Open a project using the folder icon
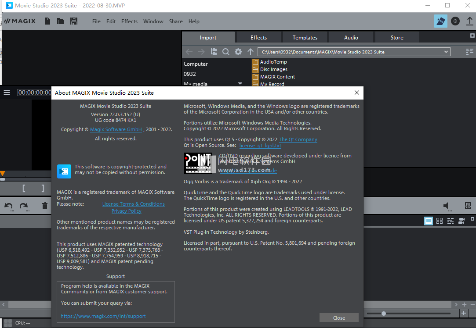476x328 pixels. click(60, 21)
